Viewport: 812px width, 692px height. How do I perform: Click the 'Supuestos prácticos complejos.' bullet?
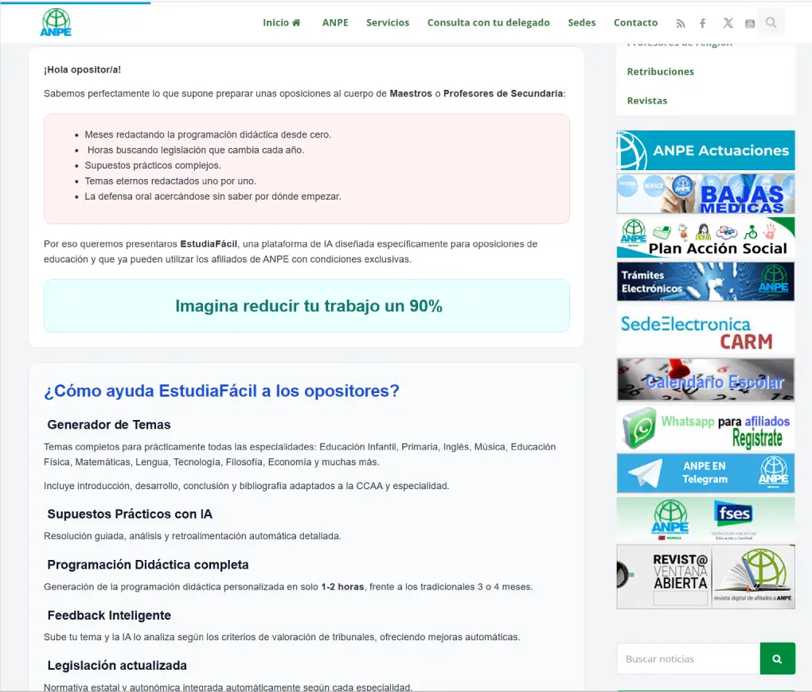tap(153, 165)
